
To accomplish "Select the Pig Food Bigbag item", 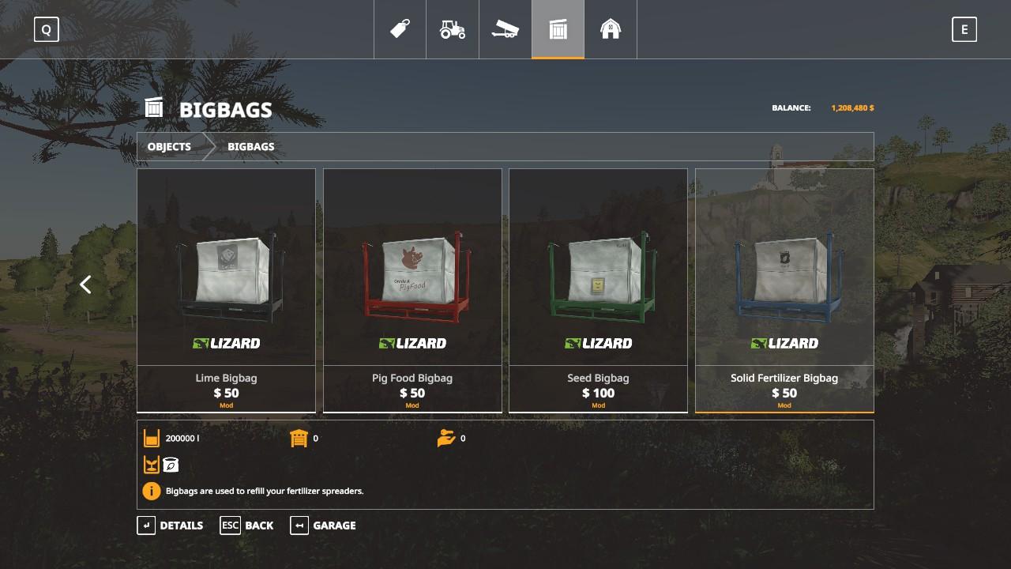I will [x=412, y=290].
